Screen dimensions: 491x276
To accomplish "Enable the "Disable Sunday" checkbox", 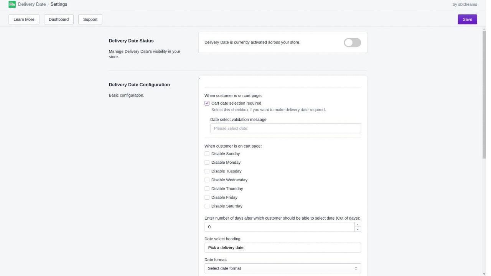I will [x=207, y=154].
